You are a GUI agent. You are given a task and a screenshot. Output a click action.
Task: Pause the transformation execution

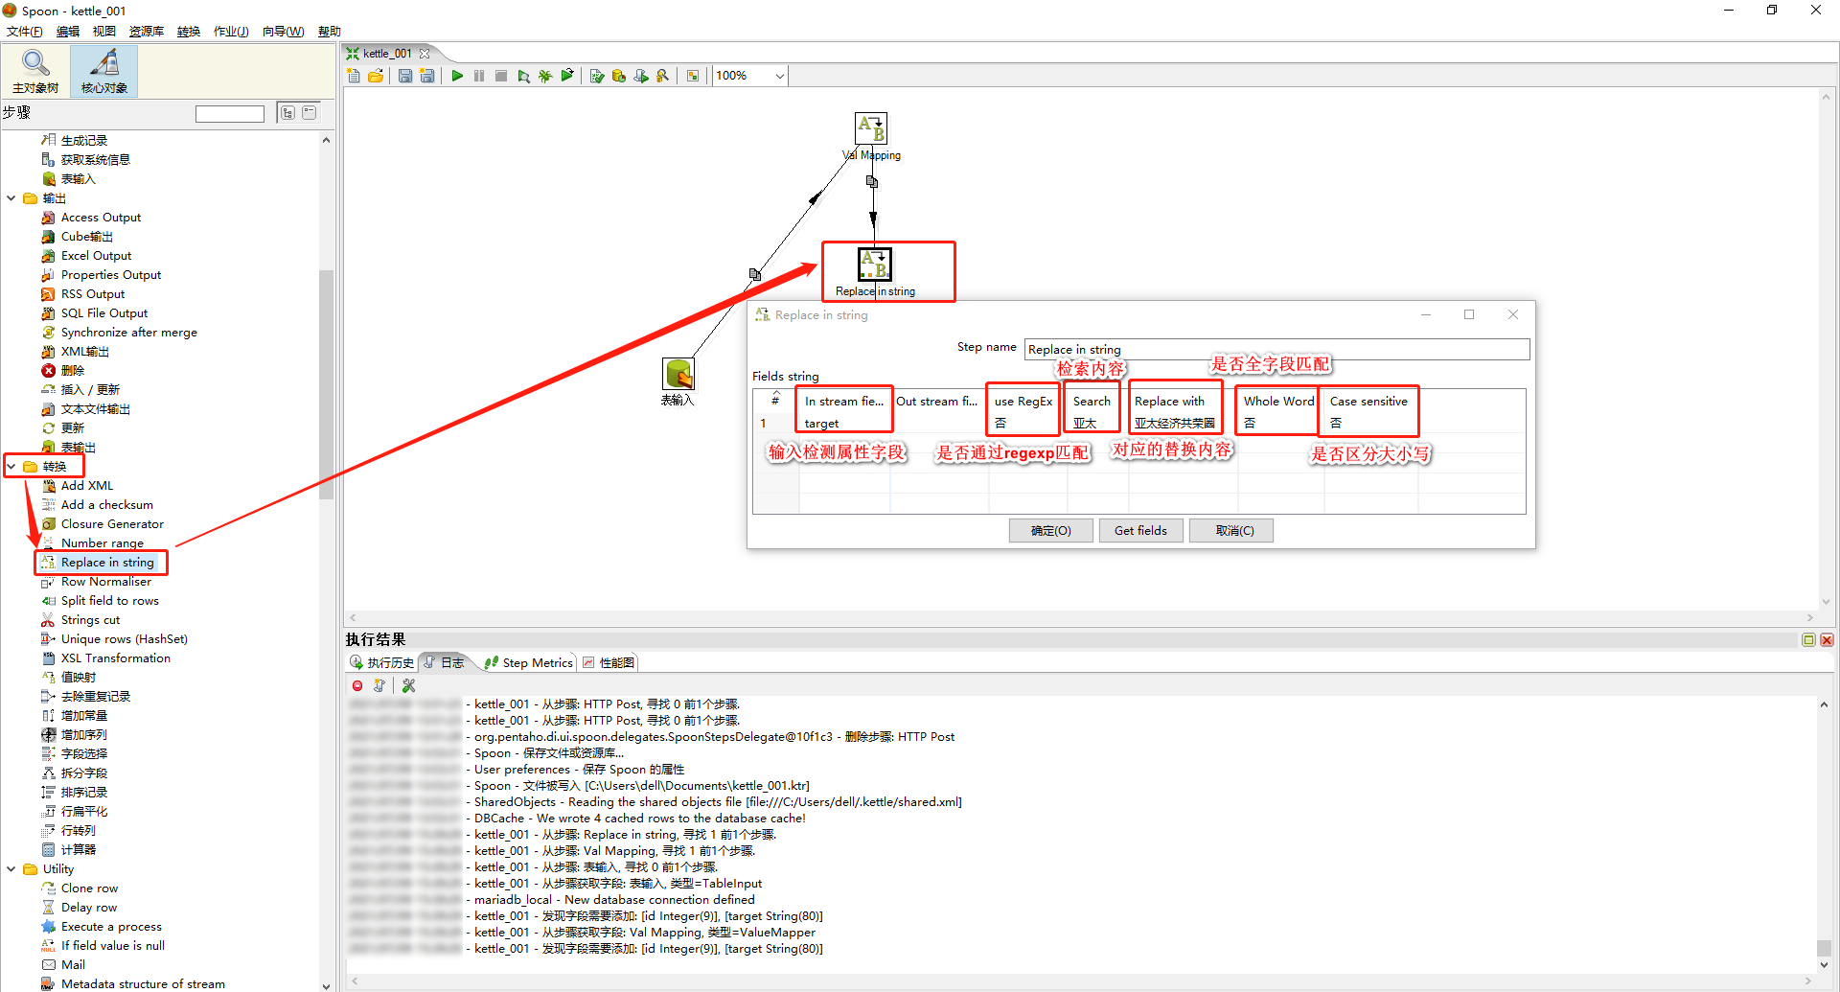point(479,76)
